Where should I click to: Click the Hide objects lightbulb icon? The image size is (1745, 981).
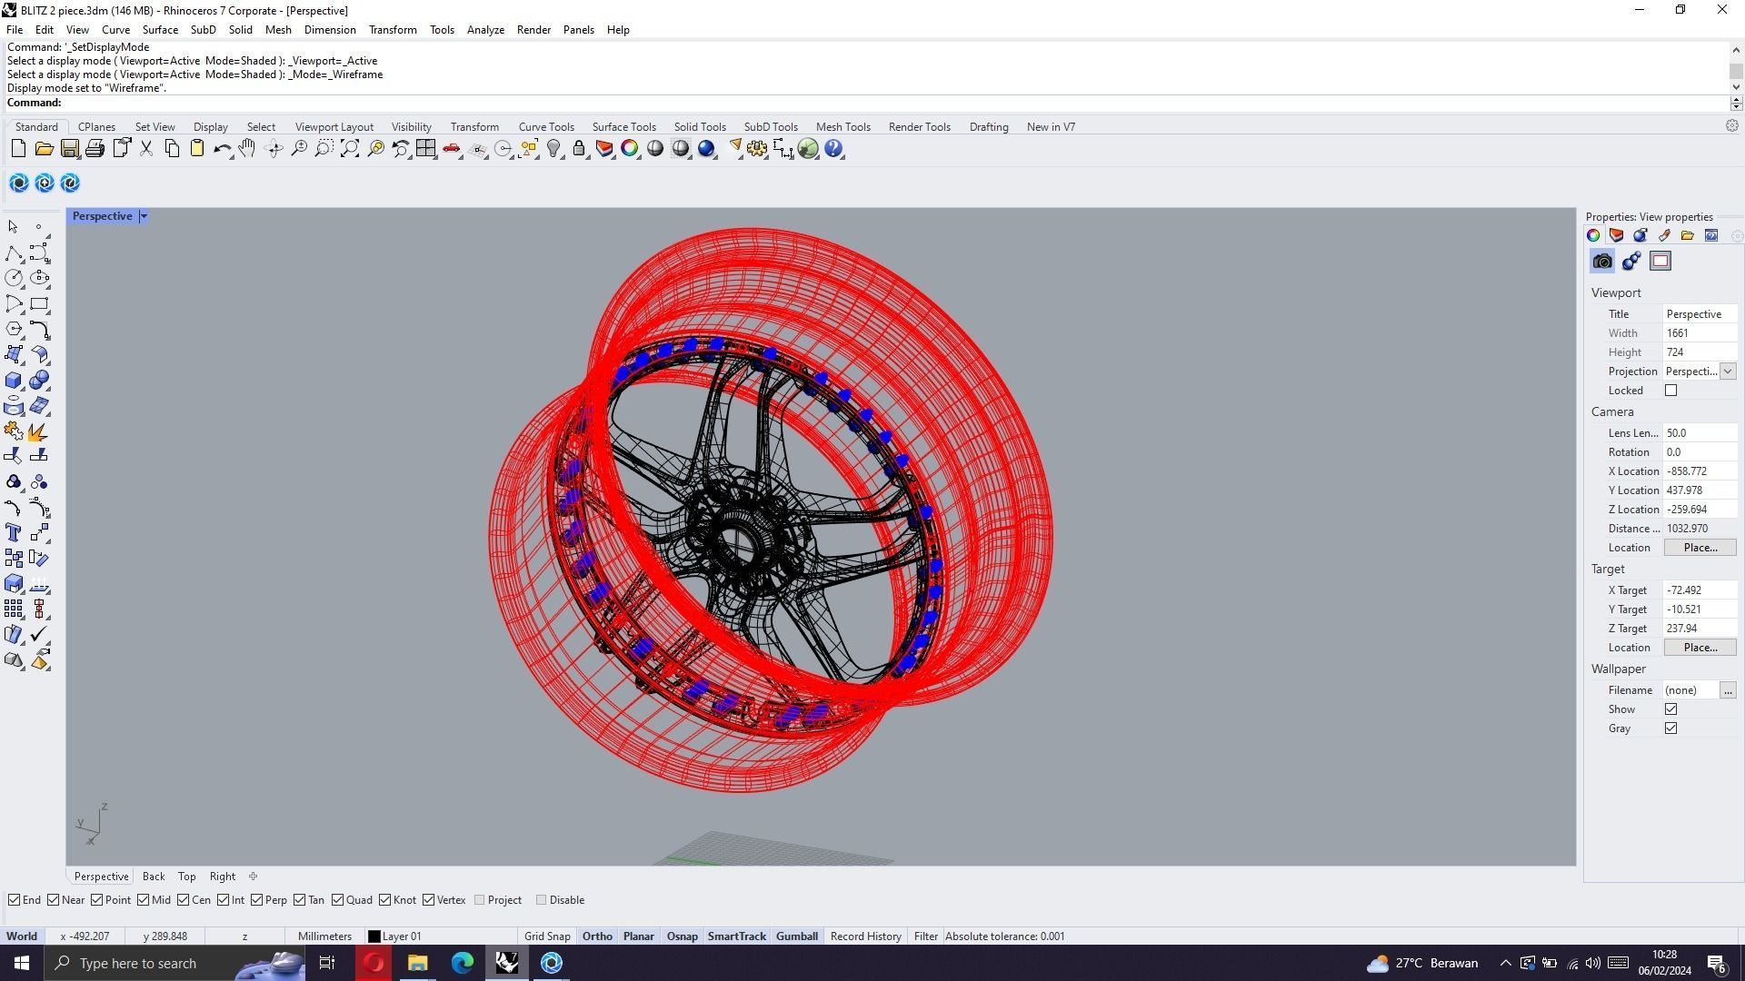[553, 149]
